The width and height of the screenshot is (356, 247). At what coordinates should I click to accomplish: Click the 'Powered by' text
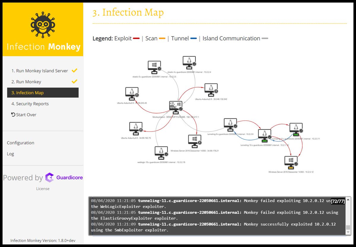click(x=23, y=178)
